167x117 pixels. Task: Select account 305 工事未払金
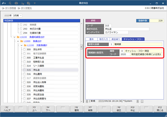[50, 58]
